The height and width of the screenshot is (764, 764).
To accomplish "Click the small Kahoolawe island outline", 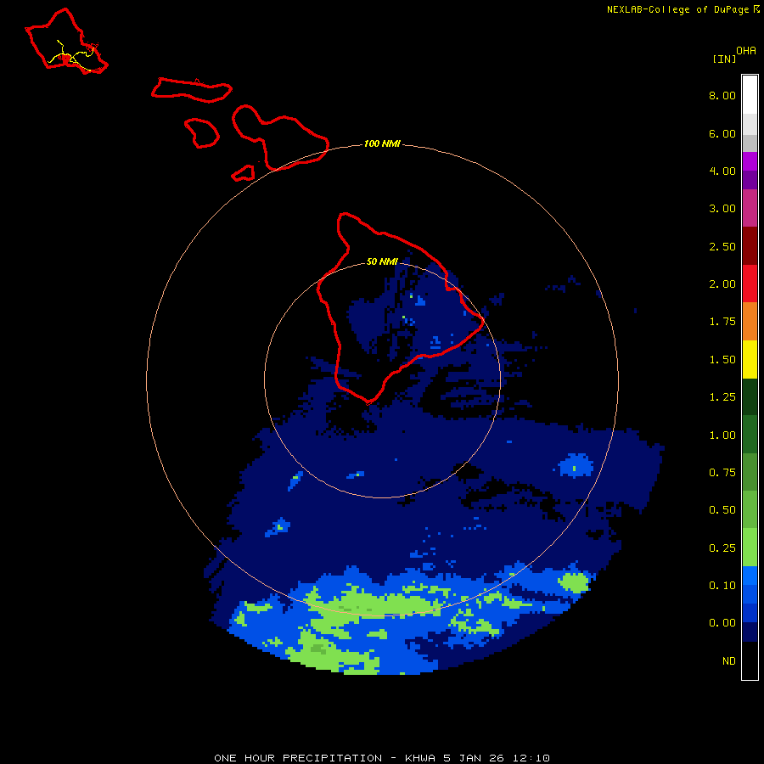I will [x=243, y=173].
